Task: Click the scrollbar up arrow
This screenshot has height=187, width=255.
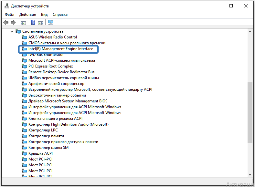Action: 250,31
